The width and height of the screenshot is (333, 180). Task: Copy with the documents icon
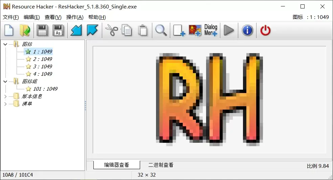point(127,30)
